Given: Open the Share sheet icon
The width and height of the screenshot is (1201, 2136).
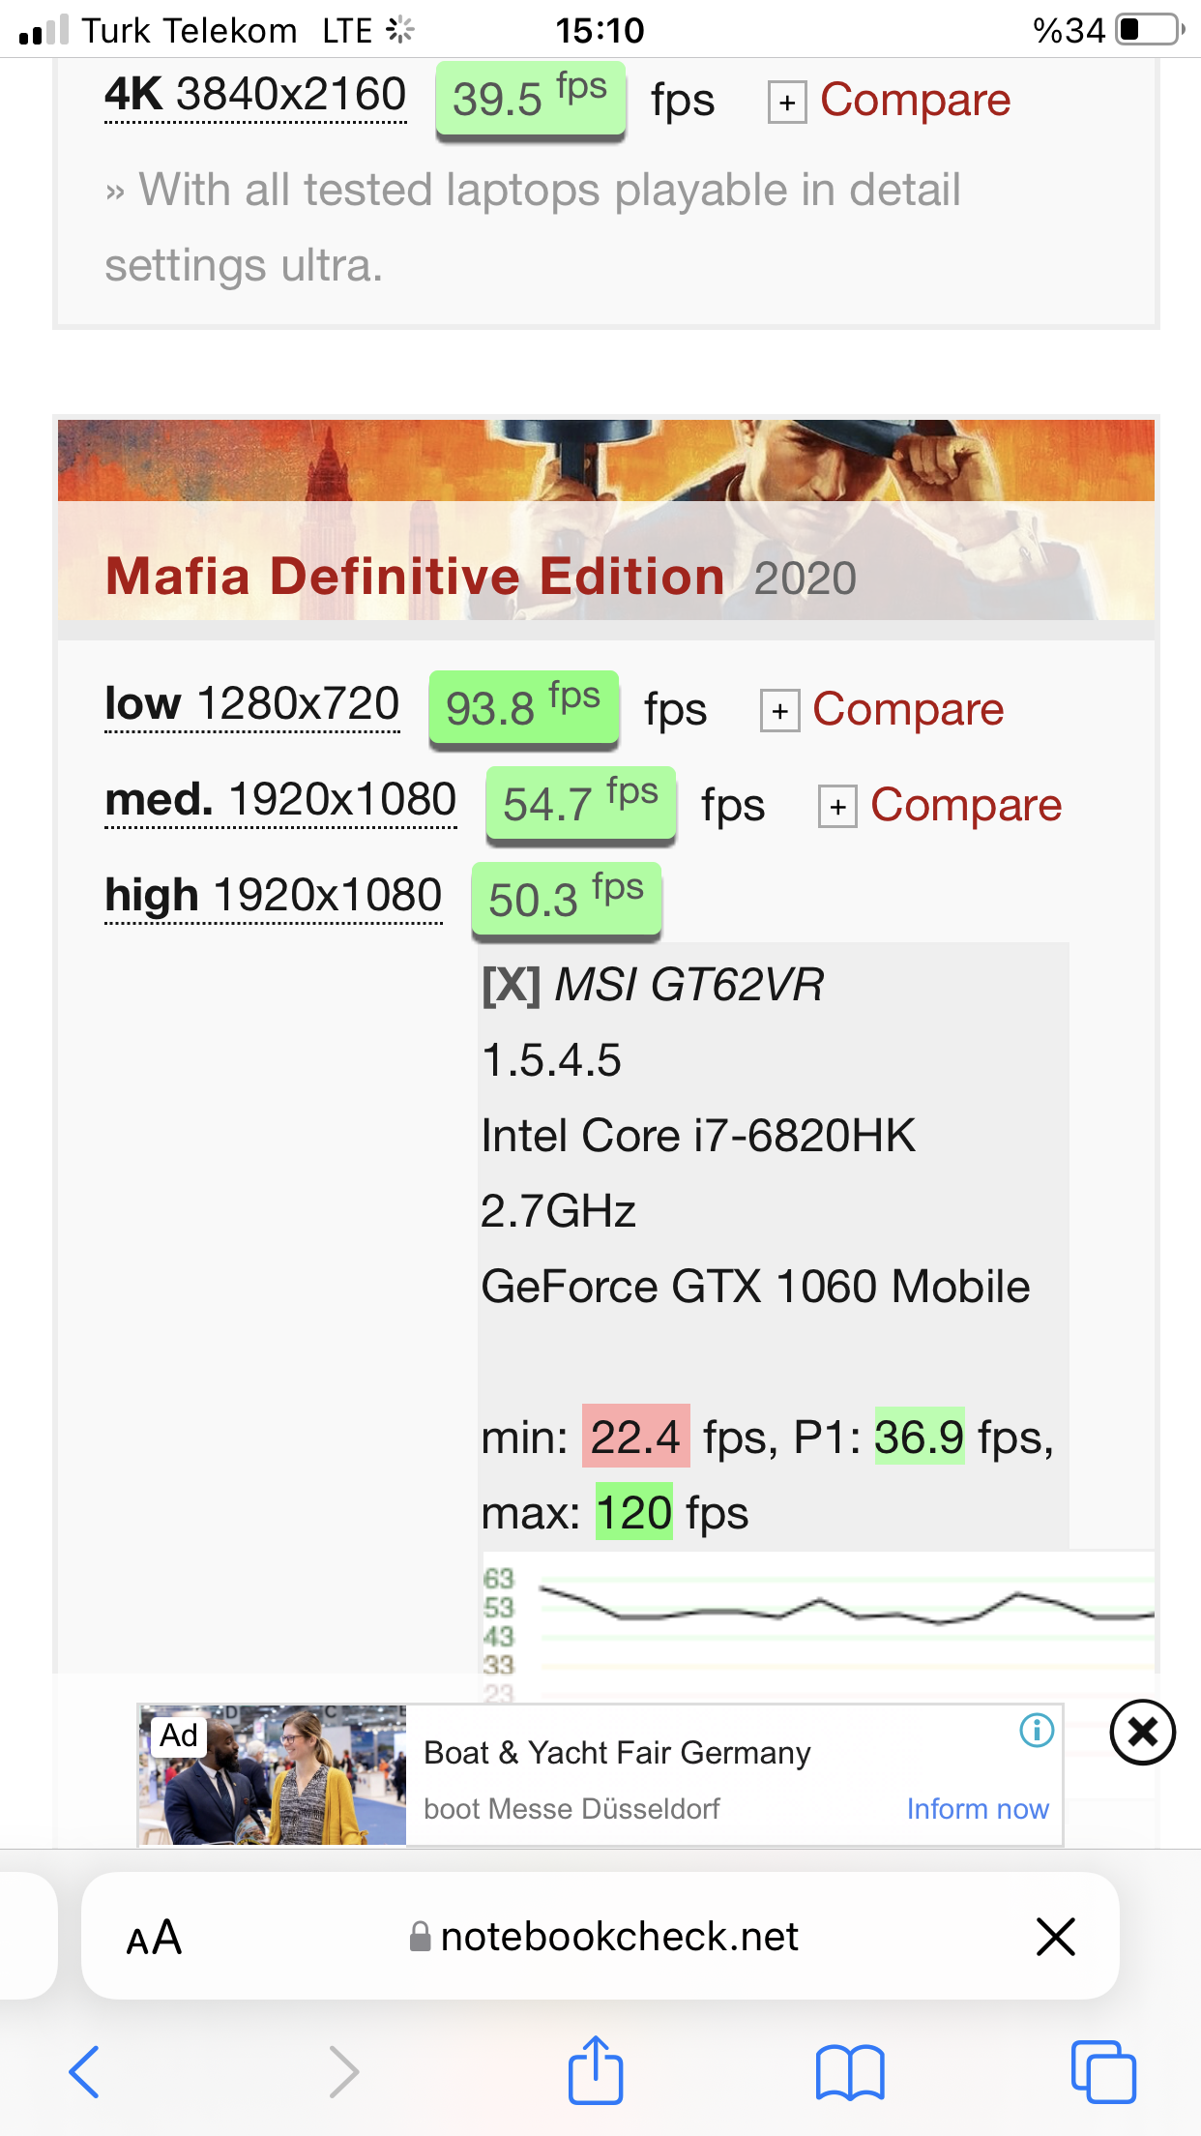Looking at the screenshot, I should coord(596,2069).
